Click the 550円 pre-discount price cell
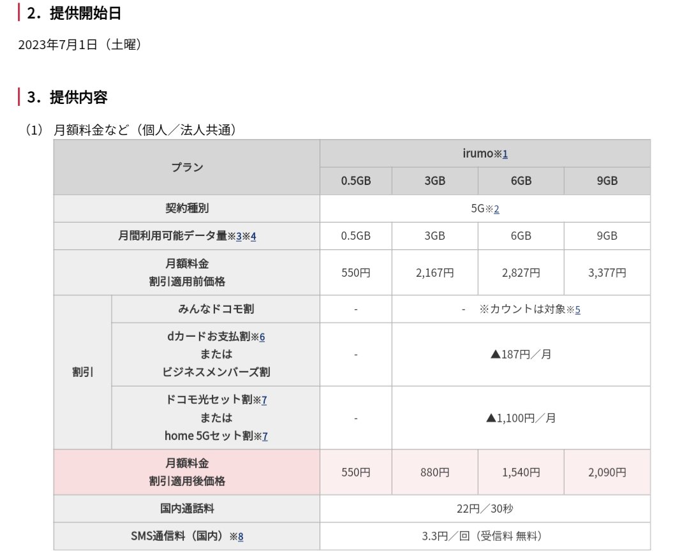689x560 pixels. pos(356,273)
